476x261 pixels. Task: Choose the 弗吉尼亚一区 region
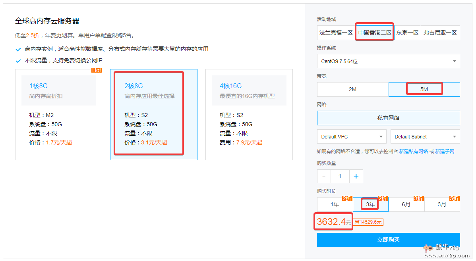[x=440, y=33]
